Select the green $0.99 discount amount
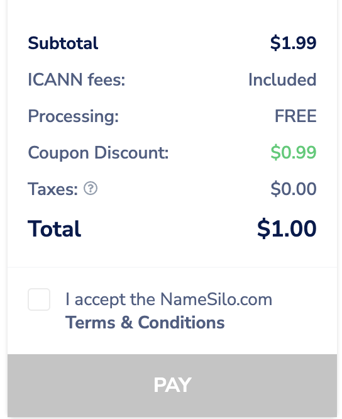This screenshot has height=419, width=342. tap(294, 152)
